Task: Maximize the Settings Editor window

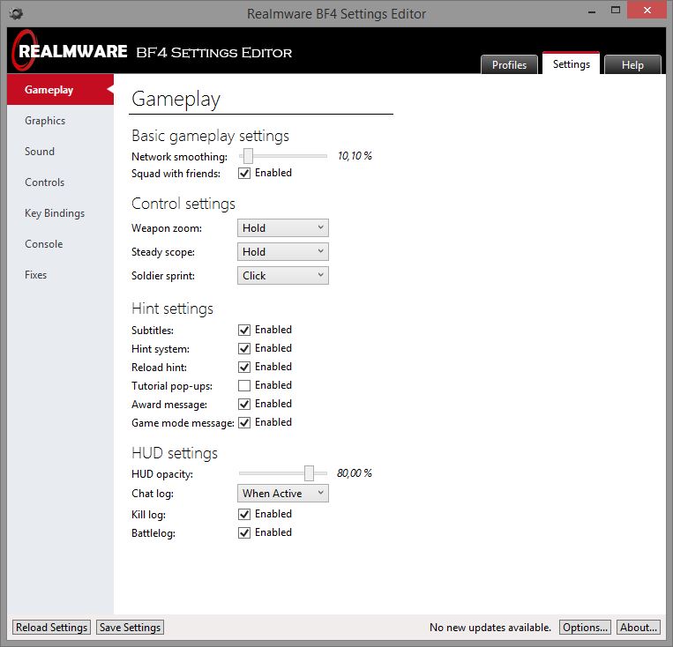Action: 616,11
